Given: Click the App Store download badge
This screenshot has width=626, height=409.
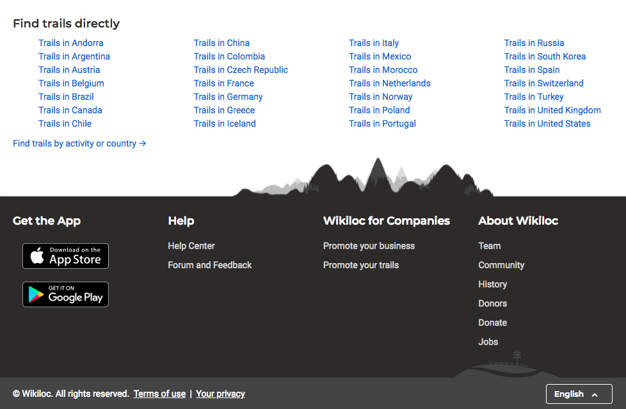Looking at the screenshot, I should [65, 256].
